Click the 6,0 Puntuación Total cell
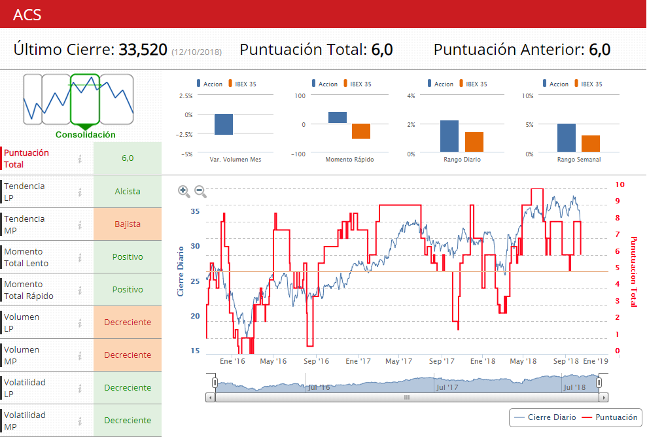Viewport: 647px width, 437px height. coord(128,158)
